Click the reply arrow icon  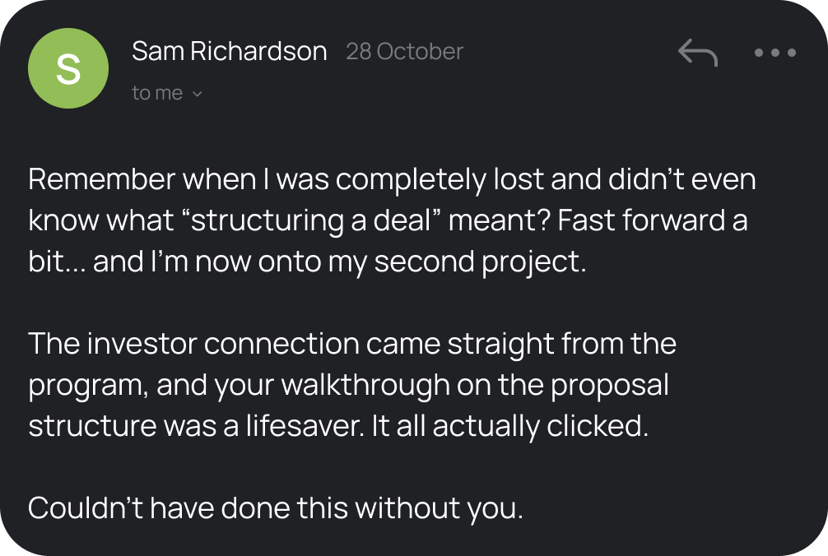[x=697, y=53]
